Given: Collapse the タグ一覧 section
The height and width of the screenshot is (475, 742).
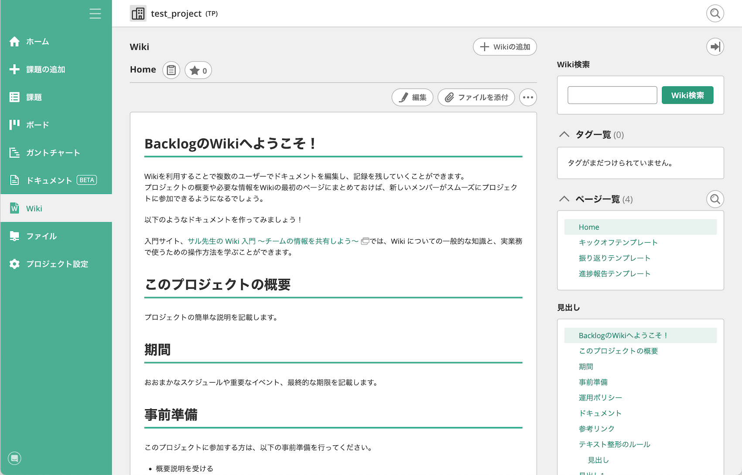Looking at the screenshot, I should 564,134.
